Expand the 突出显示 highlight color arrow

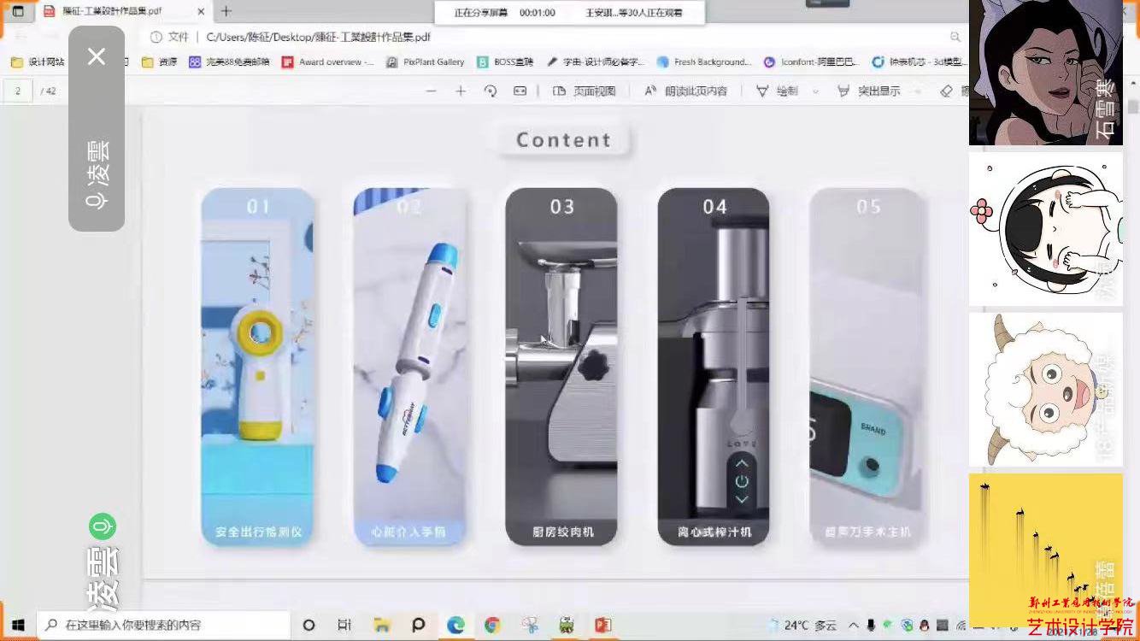click(x=919, y=91)
